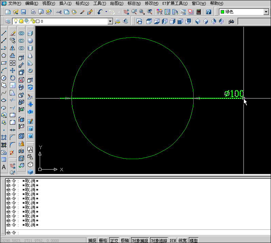
Task: Toggle 正交 ortho mode in status bar
Action: click(x=114, y=240)
